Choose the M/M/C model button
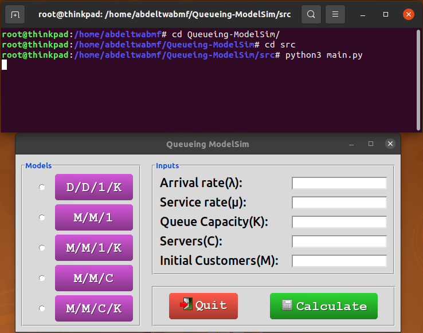 pyautogui.click(x=93, y=278)
